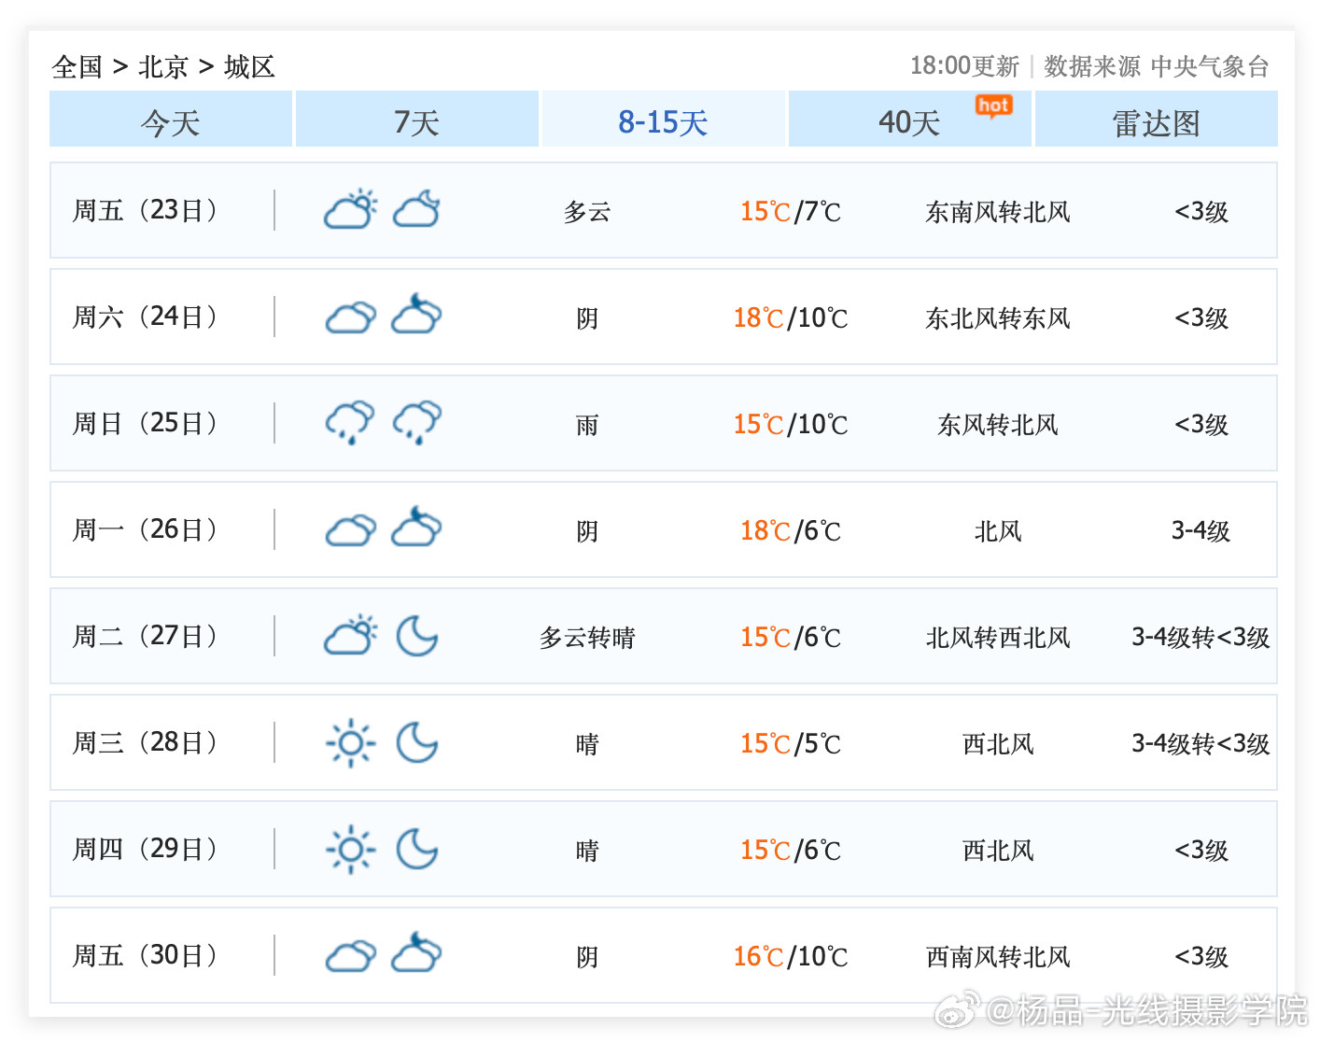Click the crescent moon icon for 周二(27日)
The height and width of the screenshot is (1042, 1320).
417,636
